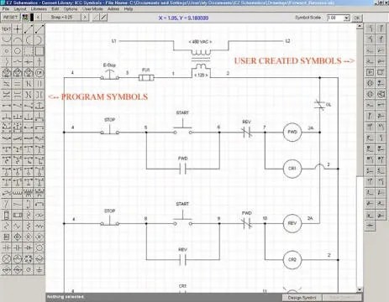Select the FU1 fuse symbol on canvas
The image size is (389, 302).
tap(146, 77)
